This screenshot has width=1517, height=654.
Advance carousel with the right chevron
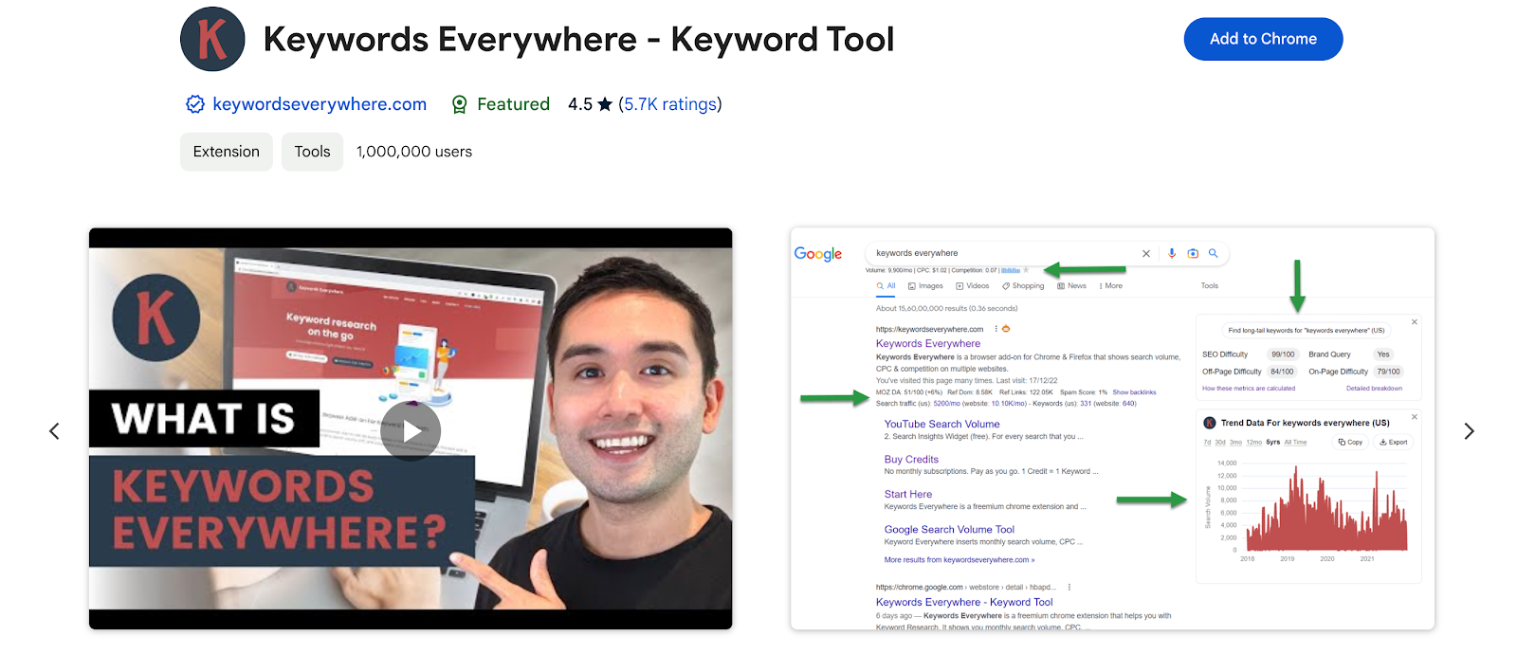pos(1469,431)
